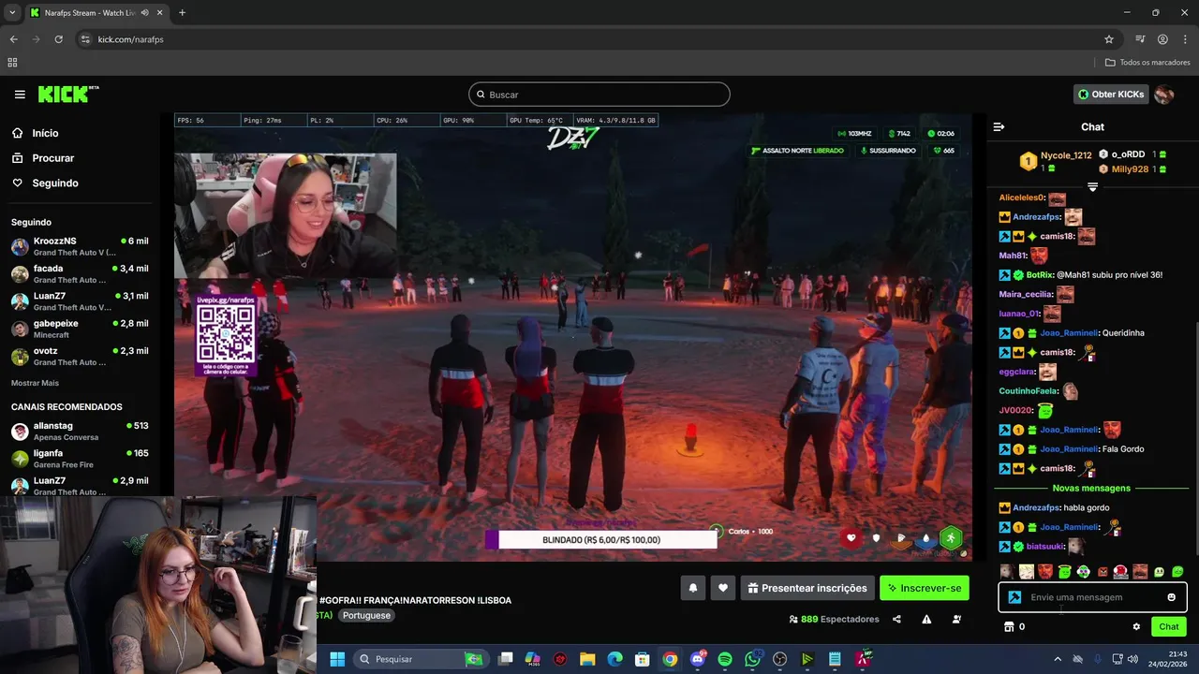This screenshot has width=1199, height=674.
Task: Mute the Narafps Stream browser tab audio
Action: tap(144, 13)
